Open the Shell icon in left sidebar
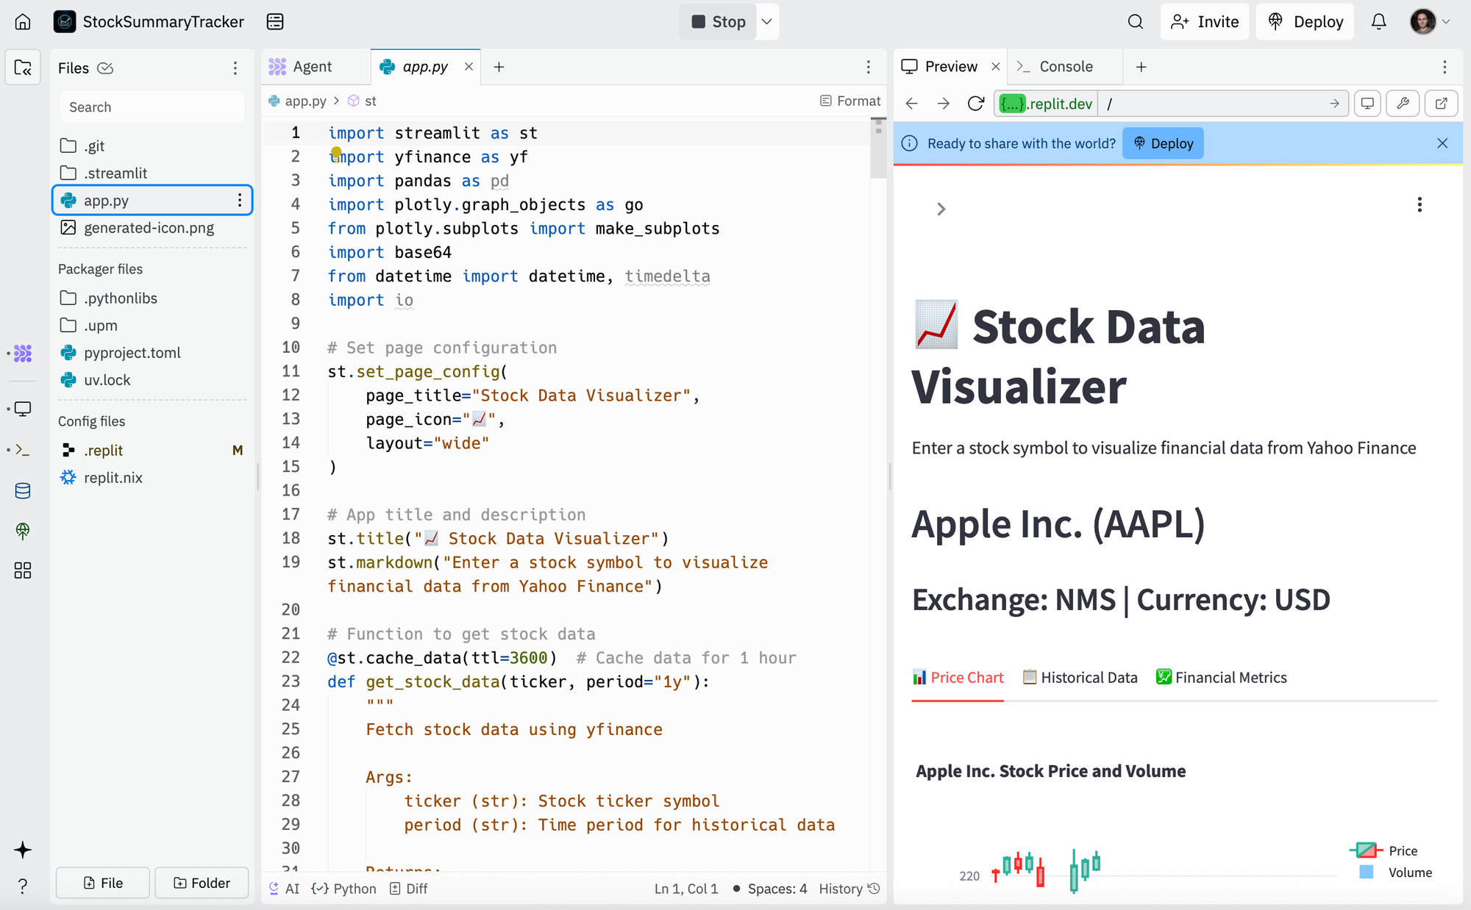Screen dimensions: 1471x910 [23, 449]
